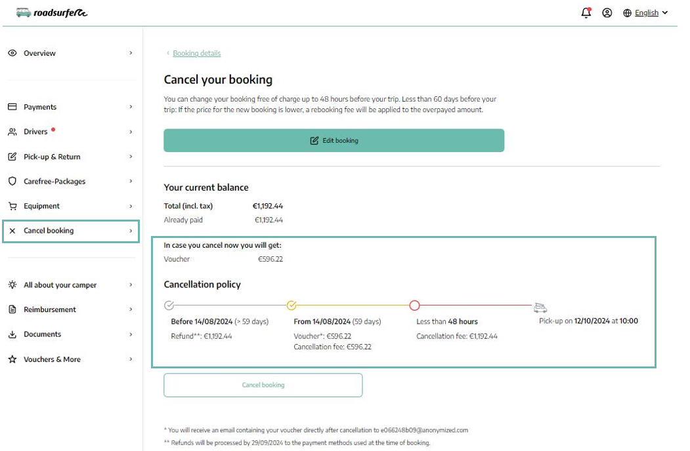
Task: Click the Documents download icon
Action: coord(12,334)
